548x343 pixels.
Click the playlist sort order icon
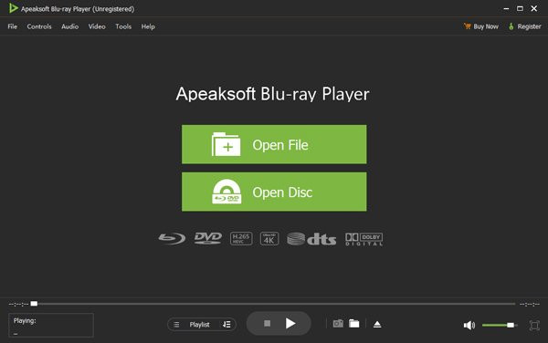coord(227,325)
